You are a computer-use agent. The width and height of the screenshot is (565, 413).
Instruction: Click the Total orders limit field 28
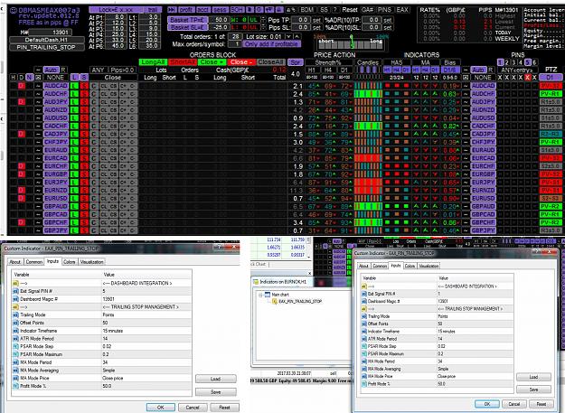(236, 37)
